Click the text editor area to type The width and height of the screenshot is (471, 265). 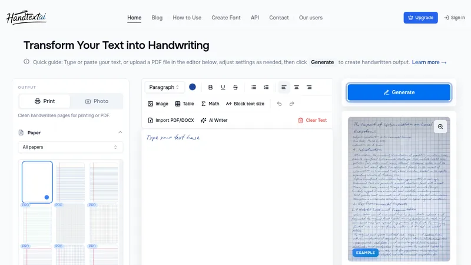point(237,197)
